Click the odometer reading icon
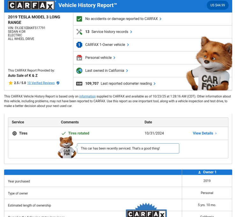Screen dimensions: 237x217 79,84
